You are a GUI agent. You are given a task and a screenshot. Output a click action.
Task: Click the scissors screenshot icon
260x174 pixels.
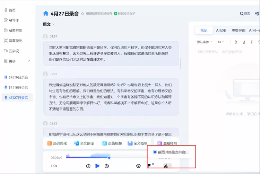tap(166, 166)
